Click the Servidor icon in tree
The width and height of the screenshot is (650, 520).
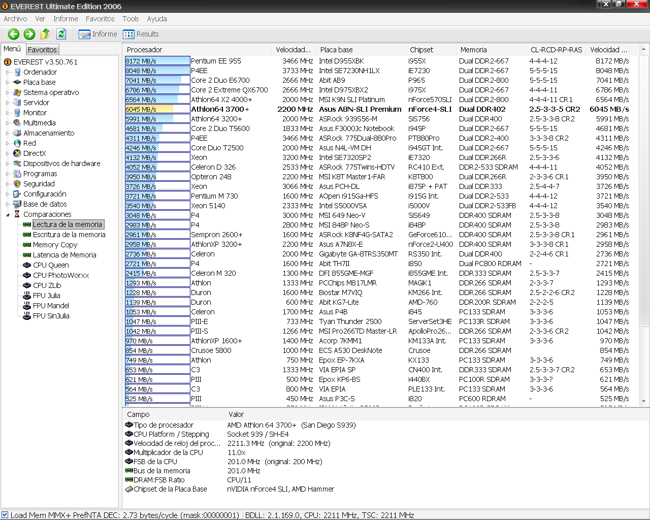[x=17, y=103]
